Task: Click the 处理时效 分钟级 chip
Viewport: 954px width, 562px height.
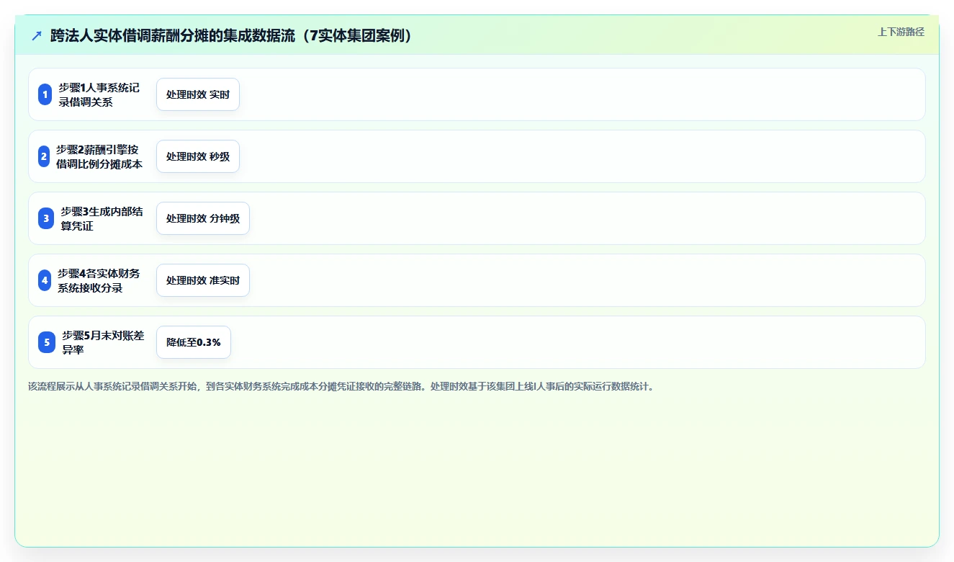Action: (203, 218)
